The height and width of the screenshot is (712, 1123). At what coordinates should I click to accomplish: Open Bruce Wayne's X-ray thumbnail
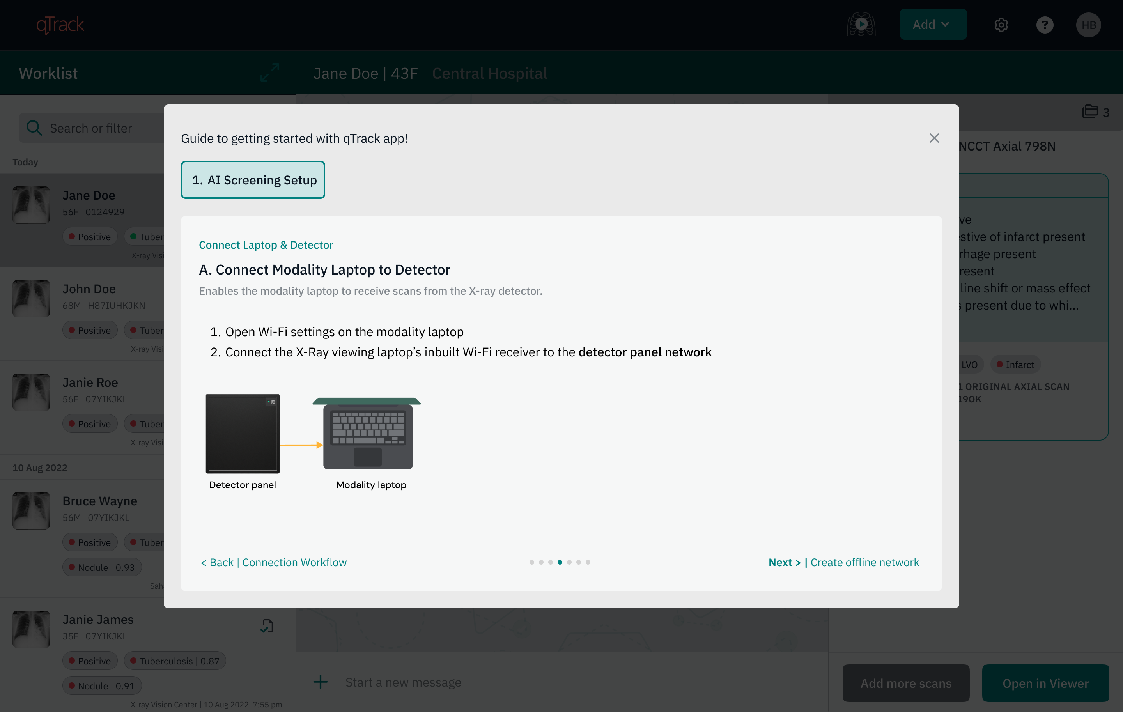pos(31,510)
